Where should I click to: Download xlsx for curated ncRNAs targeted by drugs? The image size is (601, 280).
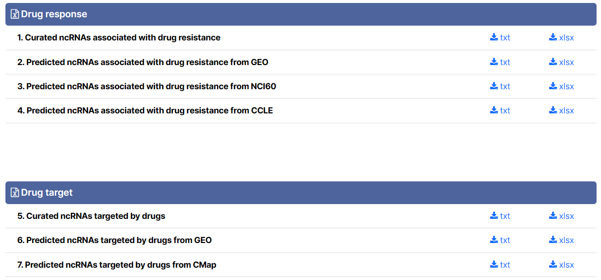pos(561,216)
